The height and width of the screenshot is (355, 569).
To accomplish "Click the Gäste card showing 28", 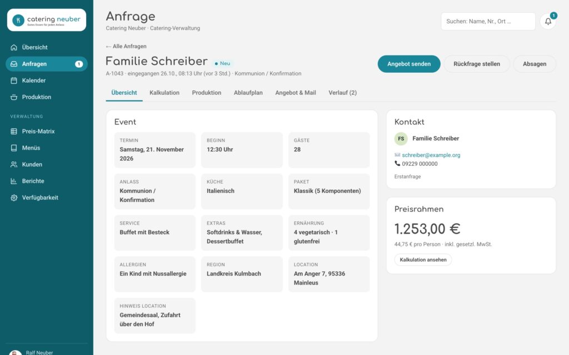I will coord(329,150).
